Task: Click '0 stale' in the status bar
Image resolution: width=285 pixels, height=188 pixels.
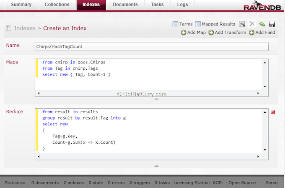Action: click(x=96, y=183)
